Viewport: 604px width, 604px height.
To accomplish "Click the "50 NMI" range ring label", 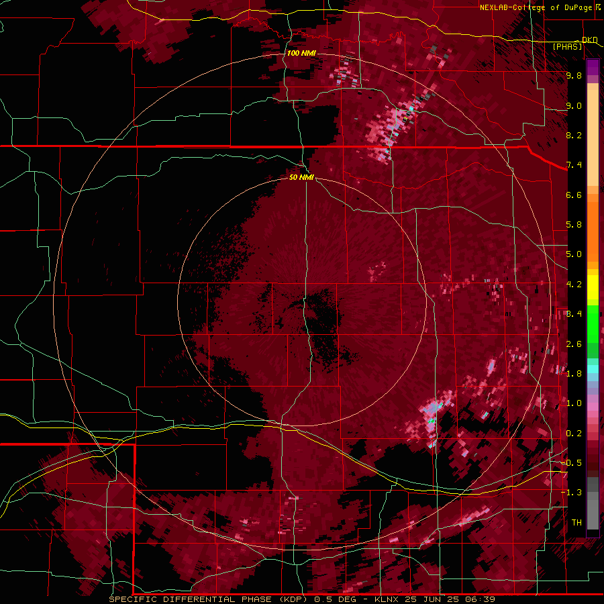I will 301,177.
